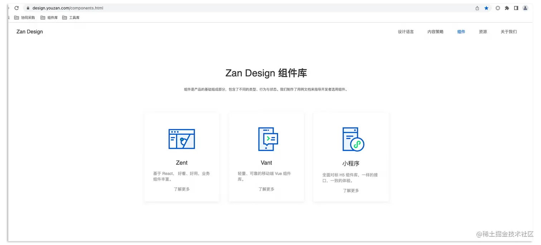
Task: Open the 设计语言 nav item
Action: [x=406, y=32]
